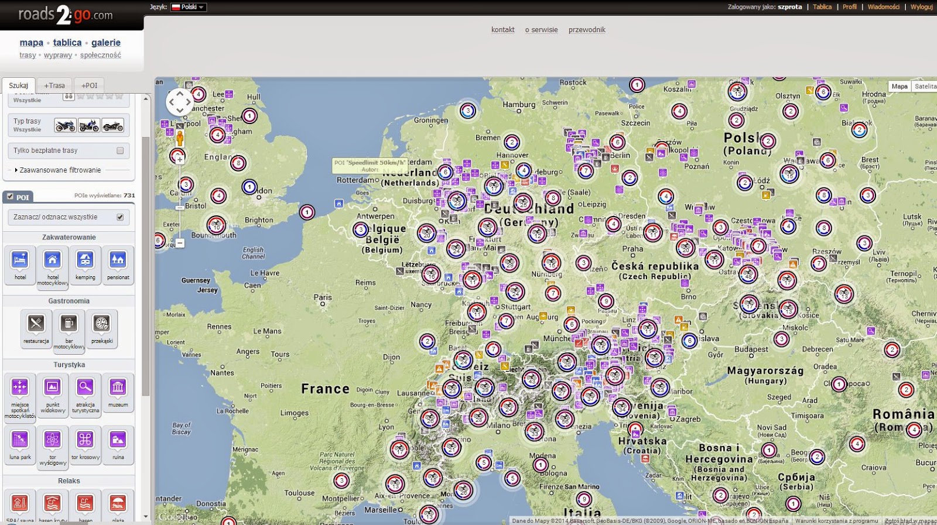Click the star rating filter

point(100,96)
